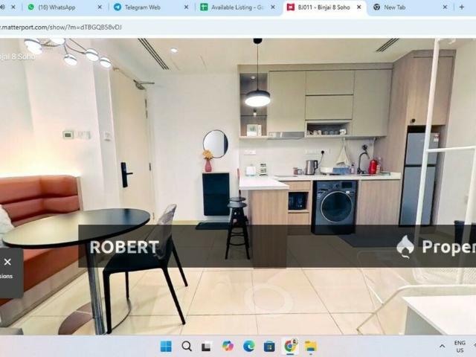Open Microsoft Store from the taskbar
Viewport: 476px width, 357px height.
tap(269, 346)
